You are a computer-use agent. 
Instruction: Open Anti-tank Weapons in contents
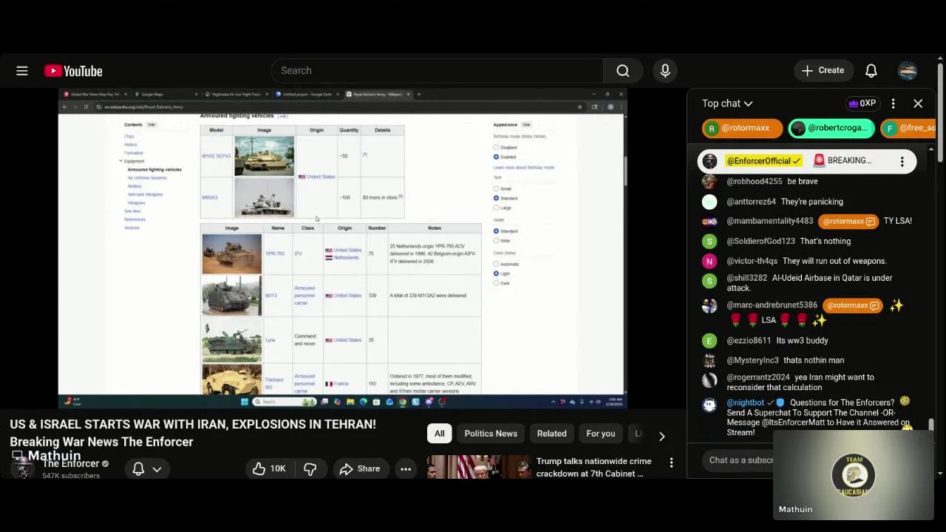[x=145, y=194]
